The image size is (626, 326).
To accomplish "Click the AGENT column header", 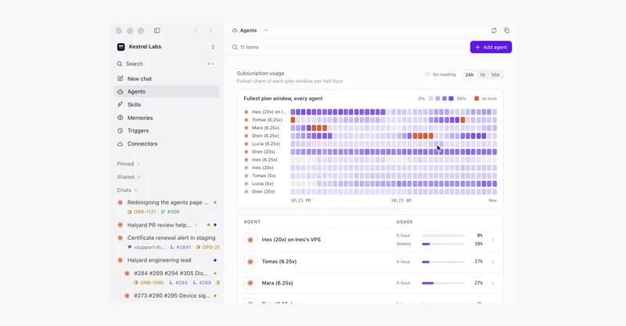I will pyautogui.click(x=252, y=222).
